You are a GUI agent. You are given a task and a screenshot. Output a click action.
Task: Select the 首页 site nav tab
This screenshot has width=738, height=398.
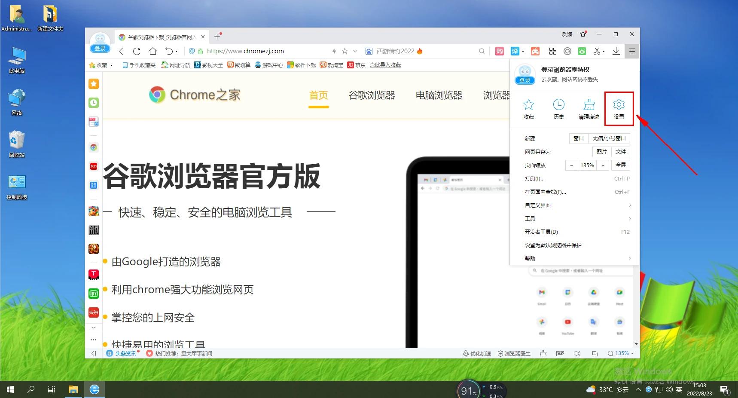coord(318,95)
